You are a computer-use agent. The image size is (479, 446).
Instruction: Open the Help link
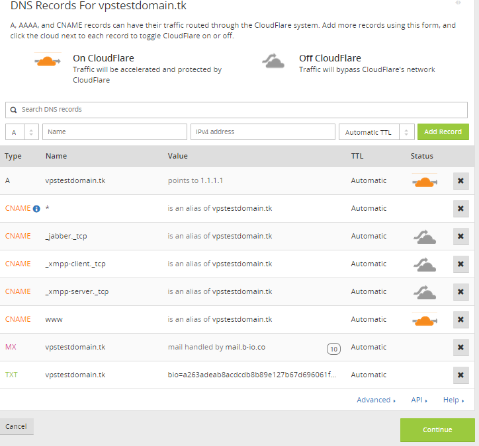[x=453, y=400]
